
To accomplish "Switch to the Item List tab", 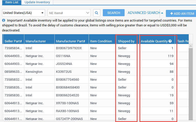I will 12,2.
